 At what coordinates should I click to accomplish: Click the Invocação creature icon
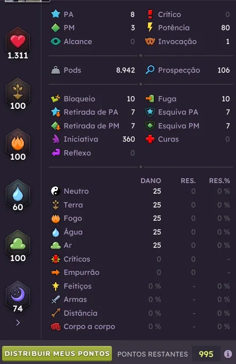[x=150, y=41]
